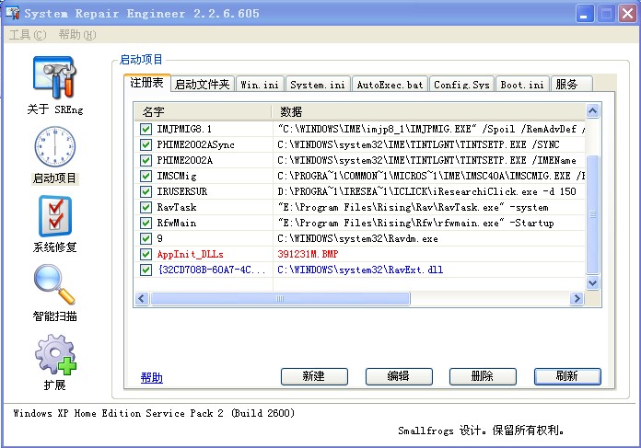
Task: Switch to the Config.Sys tab
Action: pos(461,85)
